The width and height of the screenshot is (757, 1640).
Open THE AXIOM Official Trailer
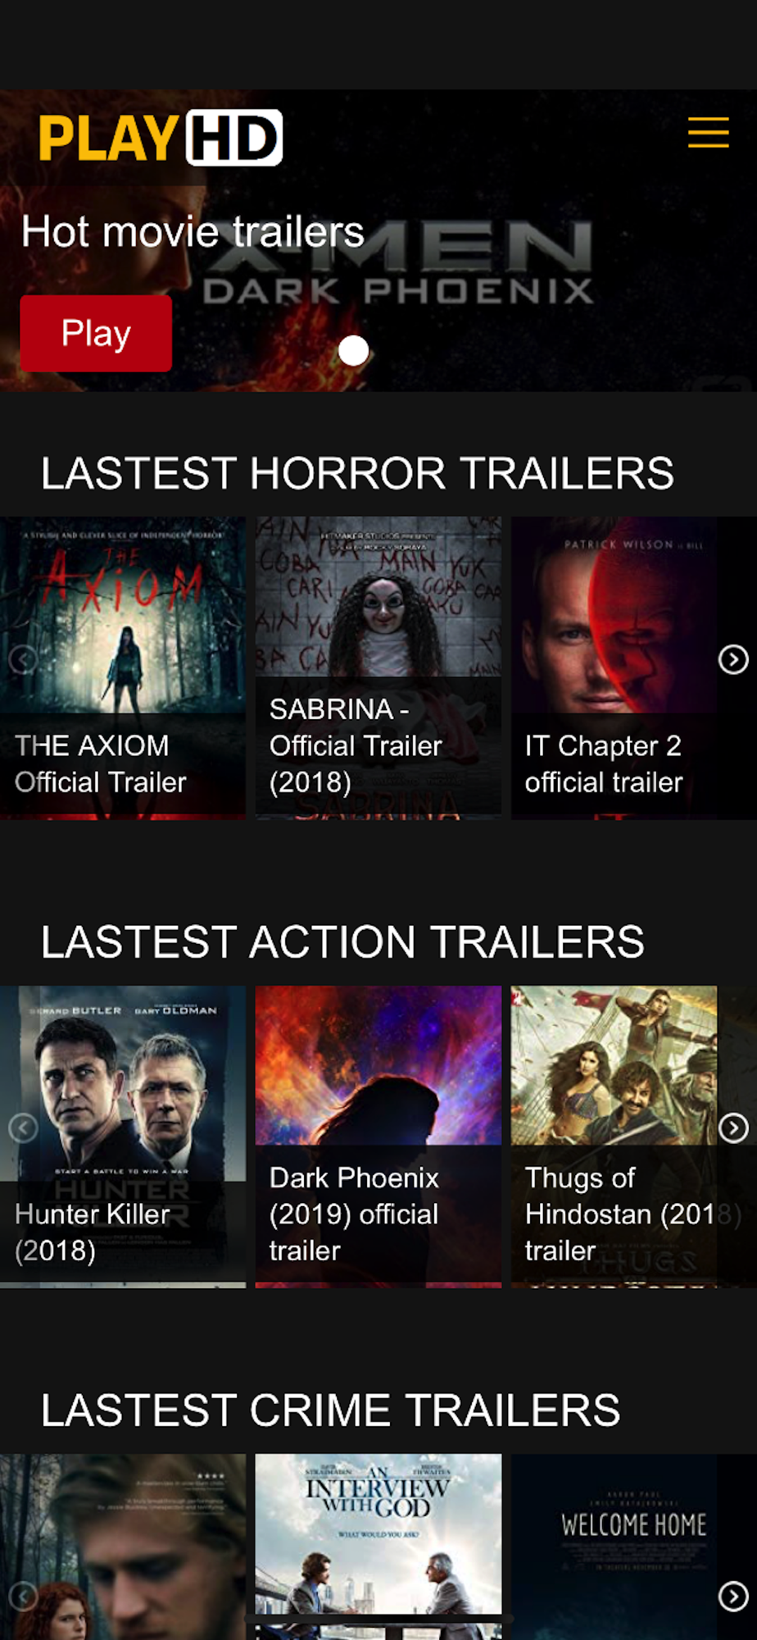pyautogui.click(x=123, y=668)
